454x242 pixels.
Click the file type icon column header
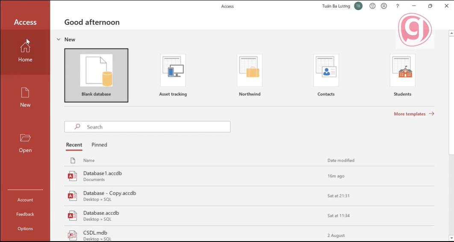click(x=73, y=160)
